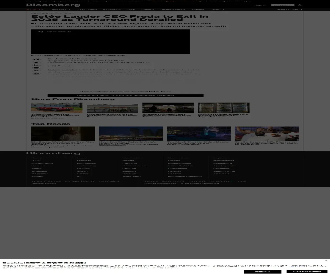Open Careers link in the footer

[x=151, y=181]
